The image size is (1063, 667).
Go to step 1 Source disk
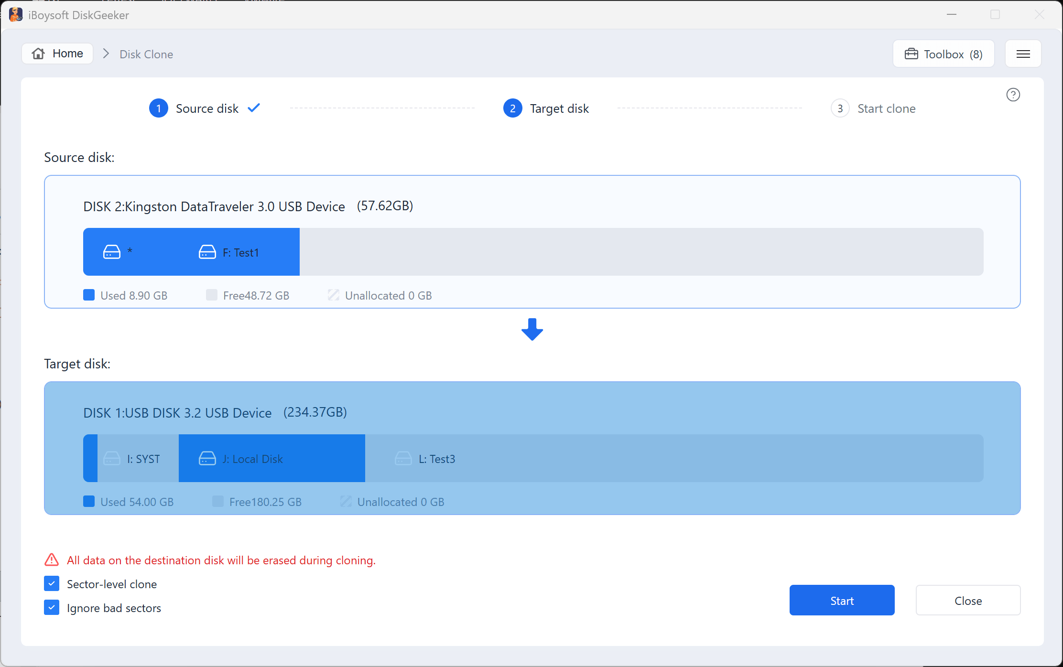click(205, 108)
